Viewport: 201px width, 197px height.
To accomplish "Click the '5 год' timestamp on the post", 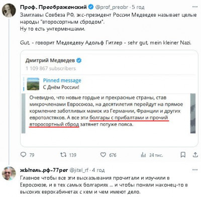I will point(138,7).
